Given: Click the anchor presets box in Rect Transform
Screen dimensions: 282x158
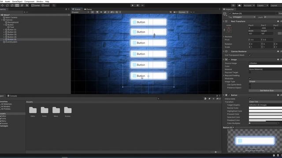Looking at the screenshot, I should click(229, 30).
